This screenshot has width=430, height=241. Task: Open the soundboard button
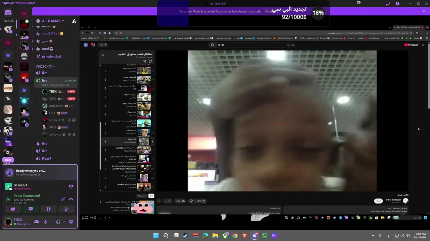click(x=67, y=209)
